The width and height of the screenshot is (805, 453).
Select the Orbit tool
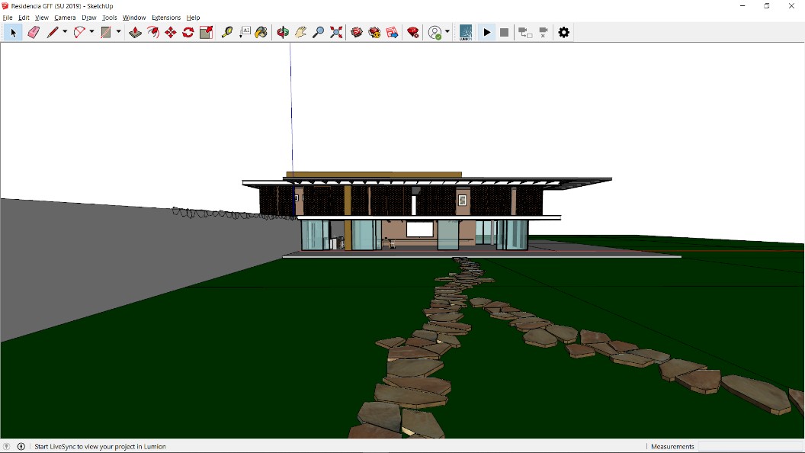pos(283,32)
